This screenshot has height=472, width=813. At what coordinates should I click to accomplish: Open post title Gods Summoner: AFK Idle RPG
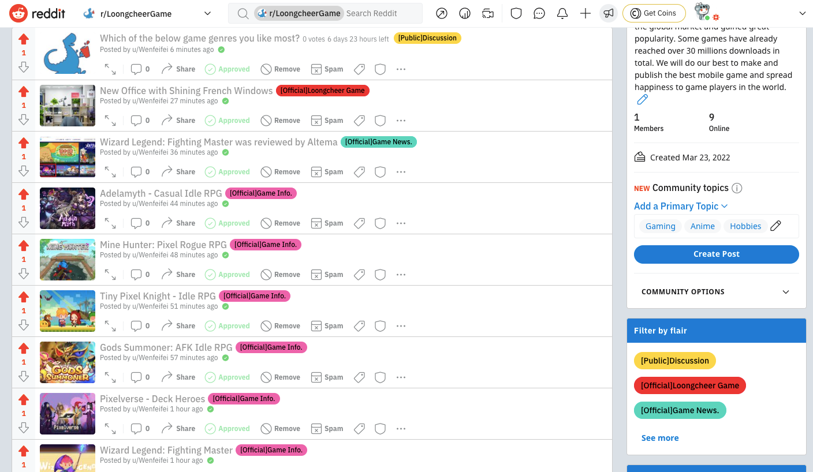[166, 347]
